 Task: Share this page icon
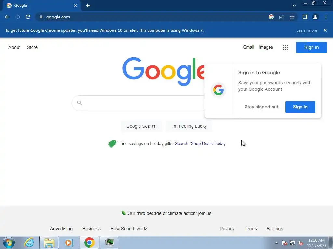pyautogui.click(x=282, y=17)
